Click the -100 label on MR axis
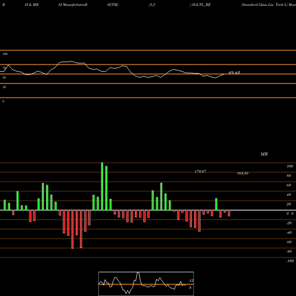The image size is (296, 296). coord(290,261)
